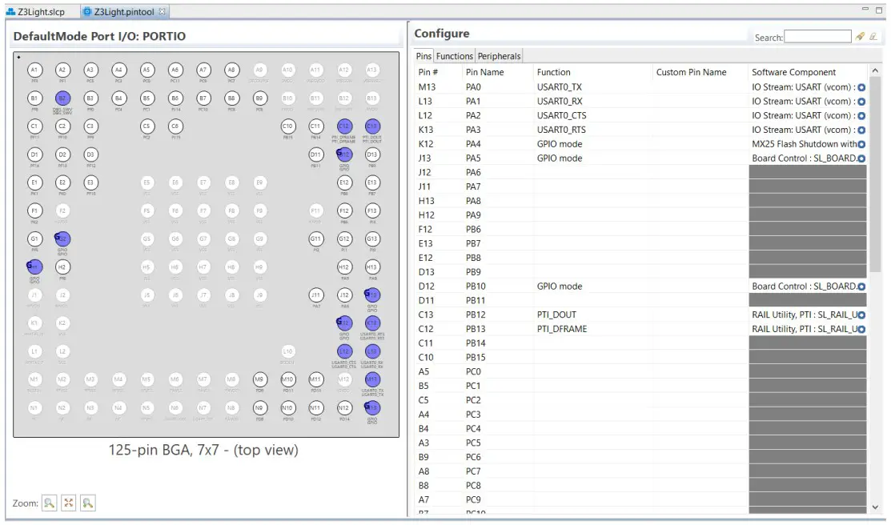Screen dimensions: 891x525
Task: Select the Functions tab button in Configure
Action: [x=454, y=56]
